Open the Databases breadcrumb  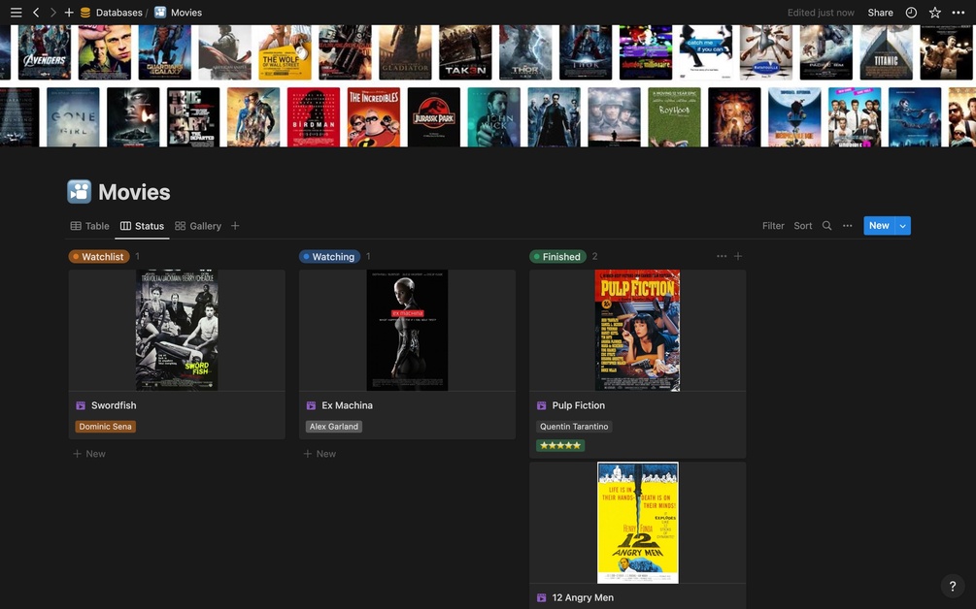point(112,13)
